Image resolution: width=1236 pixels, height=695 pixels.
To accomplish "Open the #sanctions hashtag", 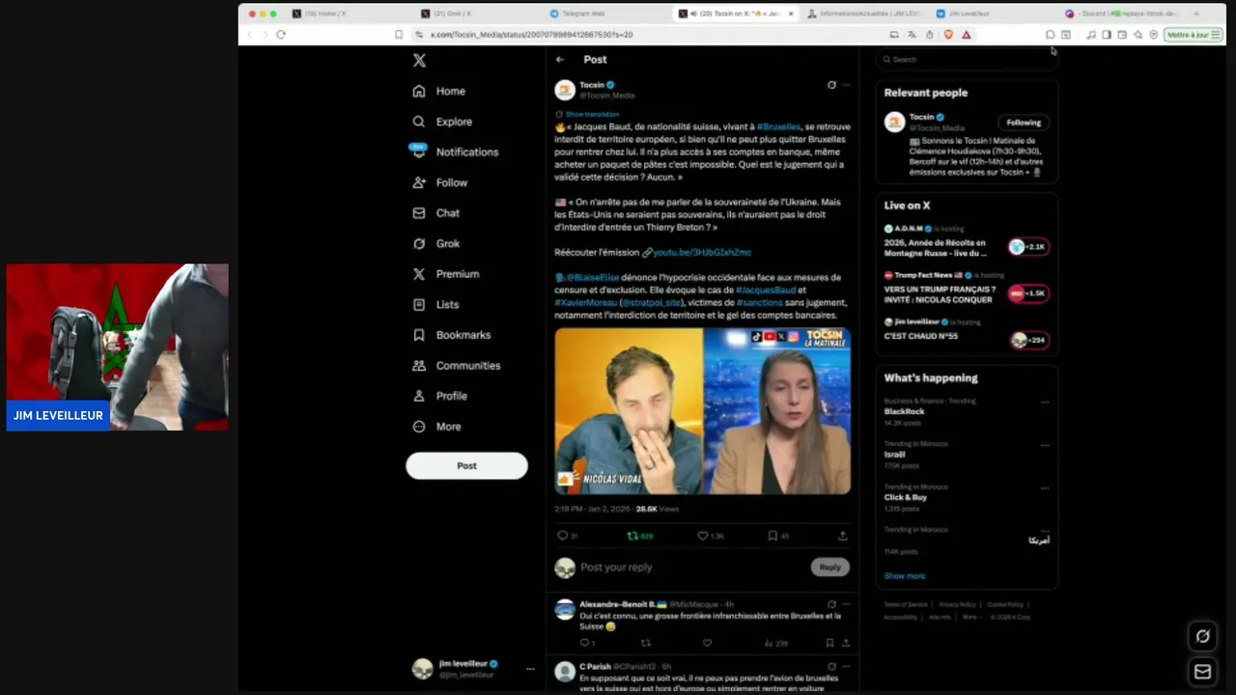I will click(x=759, y=302).
